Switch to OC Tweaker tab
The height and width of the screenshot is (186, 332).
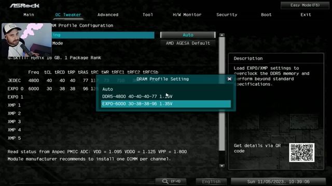pyautogui.click(x=68, y=14)
